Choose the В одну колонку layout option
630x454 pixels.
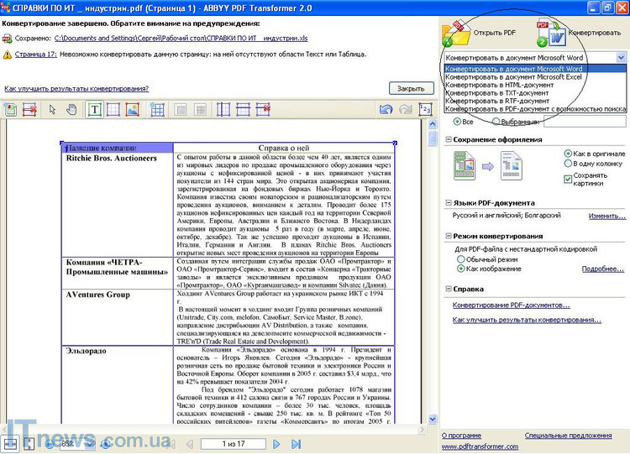(568, 164)
